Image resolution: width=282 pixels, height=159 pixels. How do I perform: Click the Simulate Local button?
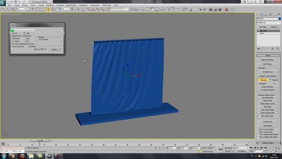click(267, 72)
